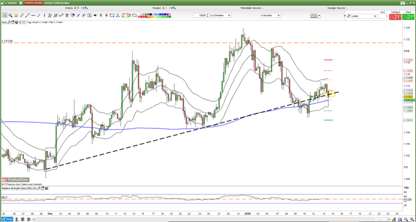The image size is (416, 222).
Task: Activate the magnifier zoom tool
Action: pos(10,15)
